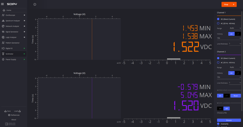The height and width of the screenshot is (127, 243).
Task: Select Channel 2 AC (20 Hz - 40 kHz)
Action: [218, 63]
